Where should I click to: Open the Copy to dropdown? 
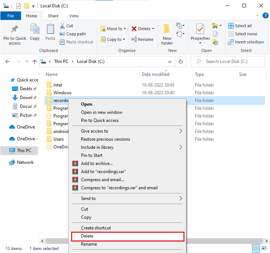pyautogui.click(x=113, y=39)
